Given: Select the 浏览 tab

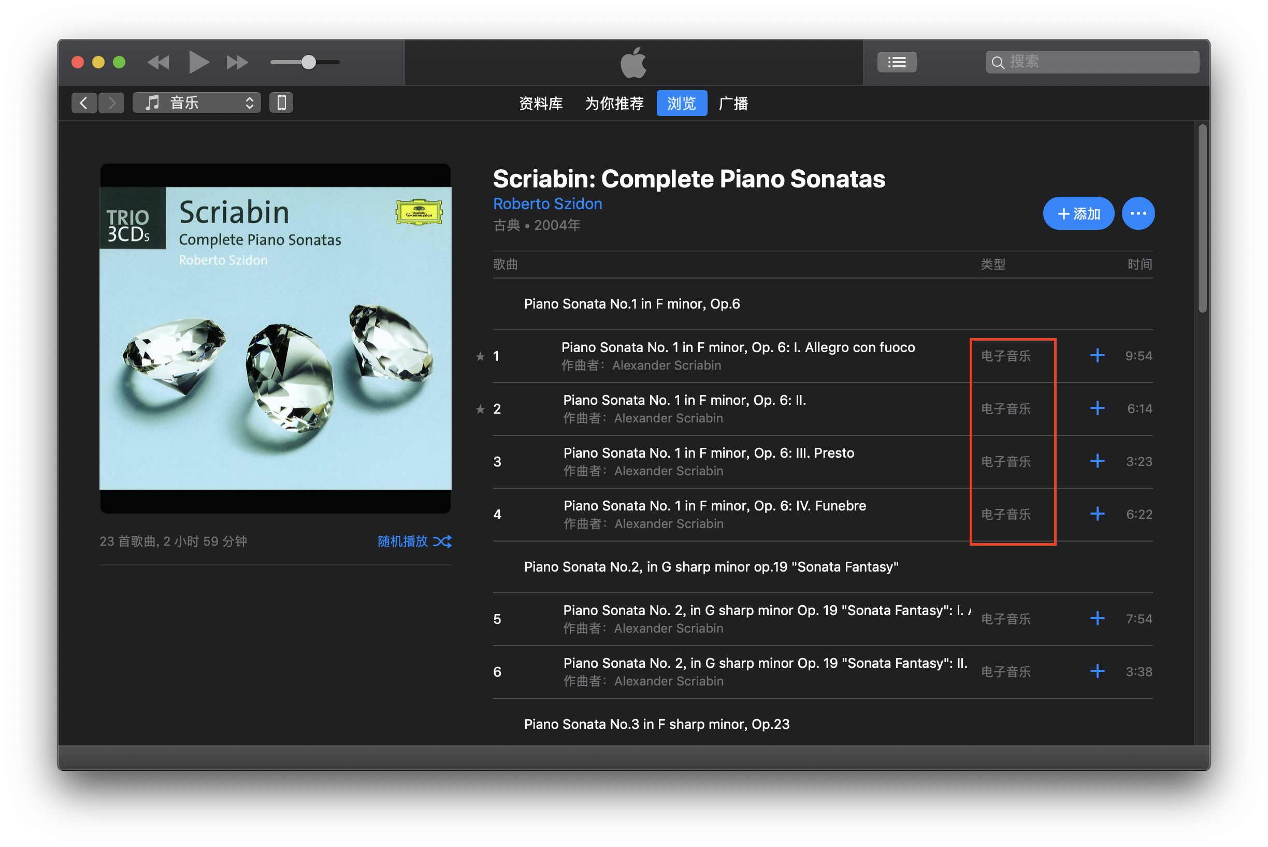Looking at the screenshot, I should pos(682,103).
